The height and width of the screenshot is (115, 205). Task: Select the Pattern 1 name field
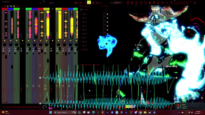click(118, 3)
